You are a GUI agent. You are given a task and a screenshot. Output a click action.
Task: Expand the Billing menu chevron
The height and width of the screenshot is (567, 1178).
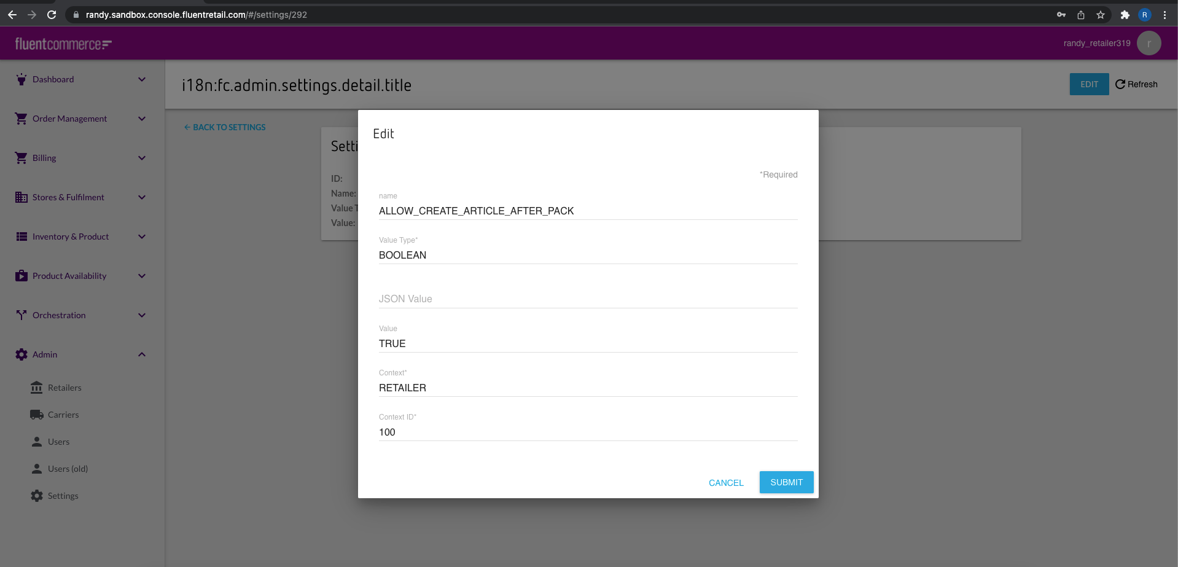142,158
